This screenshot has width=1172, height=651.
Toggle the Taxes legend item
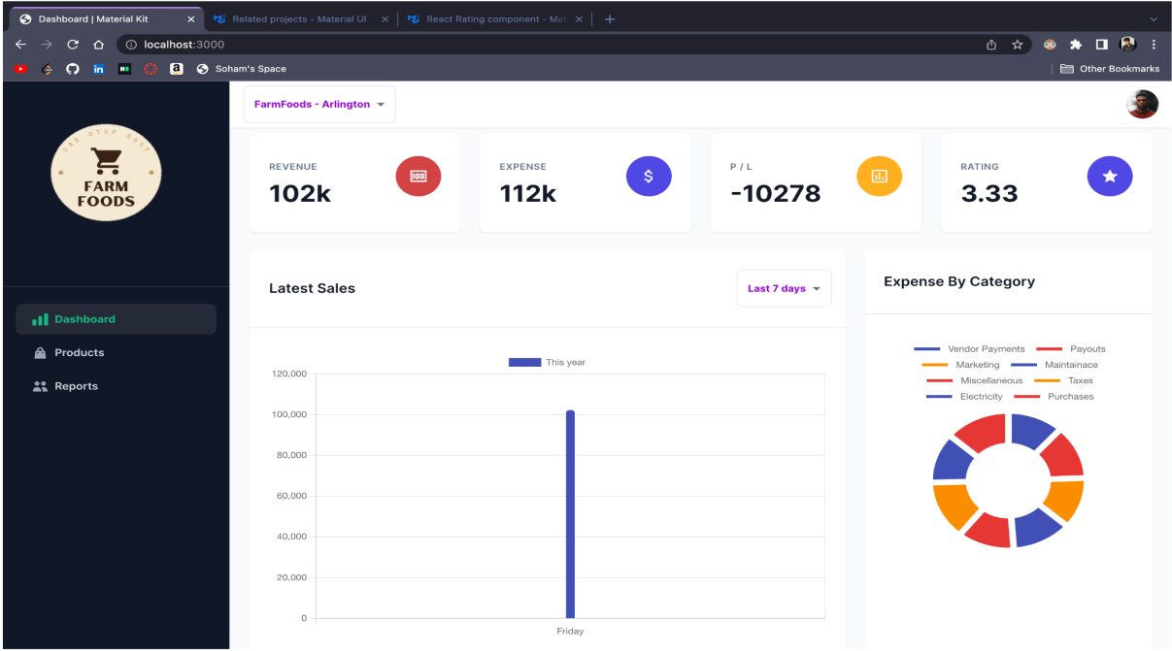(x=1063, y=380)
